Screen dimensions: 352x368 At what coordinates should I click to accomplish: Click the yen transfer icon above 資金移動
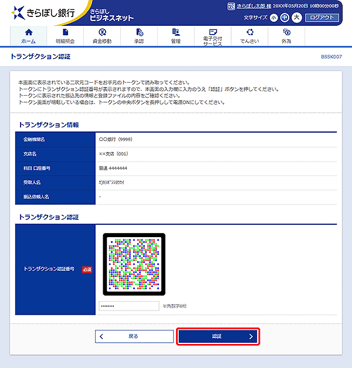tap(102, 32)
